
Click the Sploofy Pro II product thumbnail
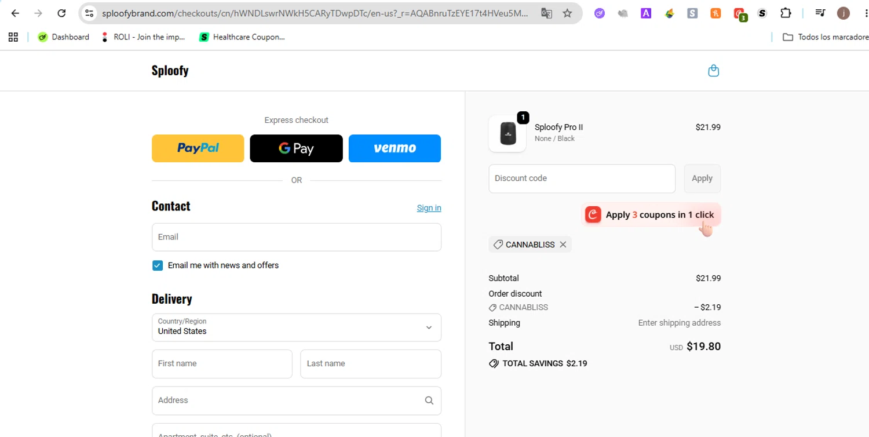pyautogui.click(x=507, y=133)
